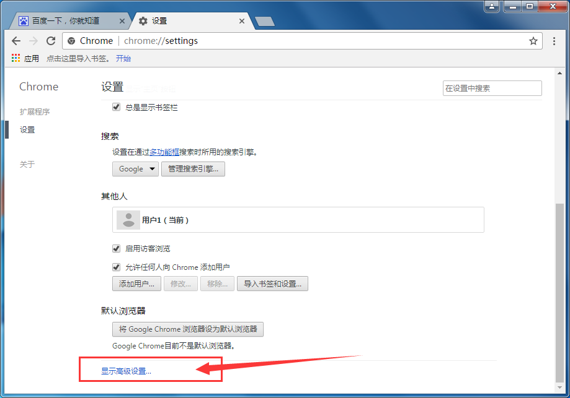The height and width of the screenshot is (398, 570).
Task: Close the Baidu tab with its X
Action: pyautogui.click(x=122, y=21)
